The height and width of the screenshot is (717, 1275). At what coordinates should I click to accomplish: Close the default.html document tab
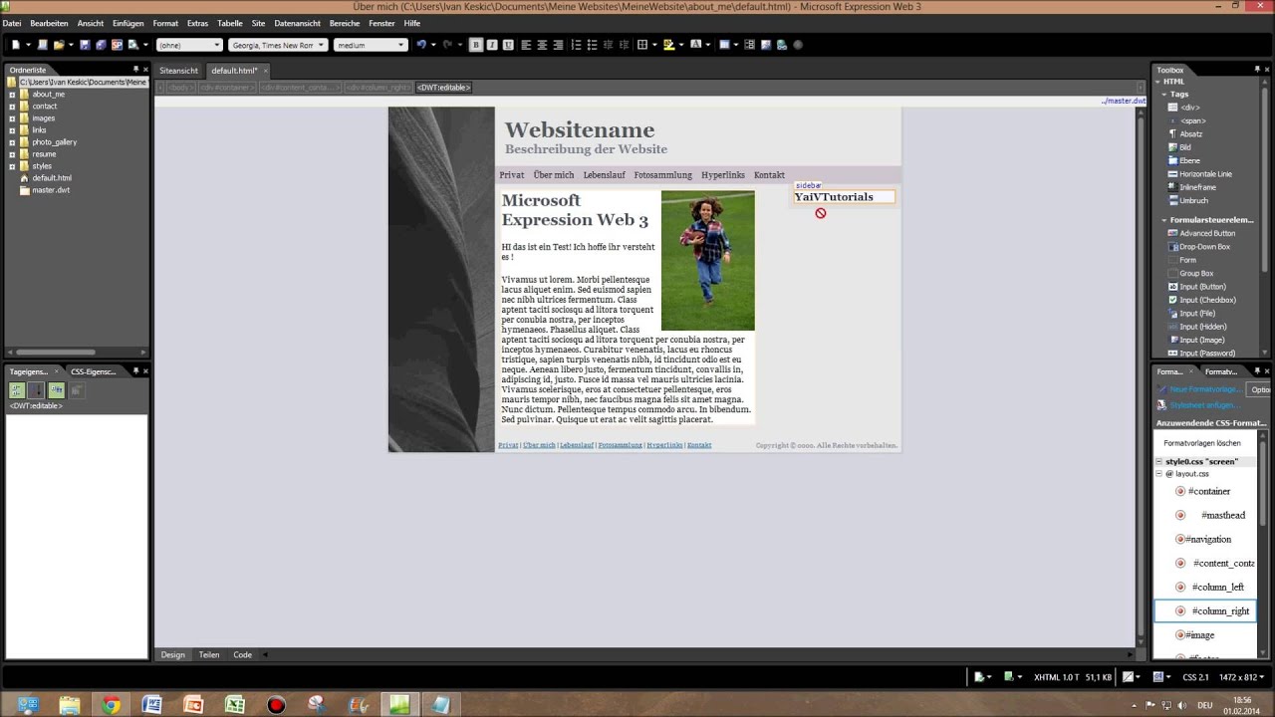pyautogui.click(x=266, y=71)
